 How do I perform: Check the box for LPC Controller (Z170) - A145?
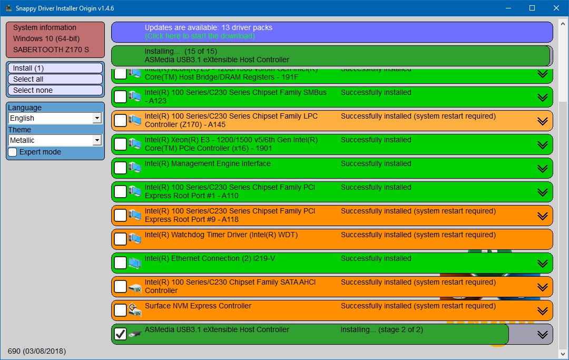click(120, 121)
